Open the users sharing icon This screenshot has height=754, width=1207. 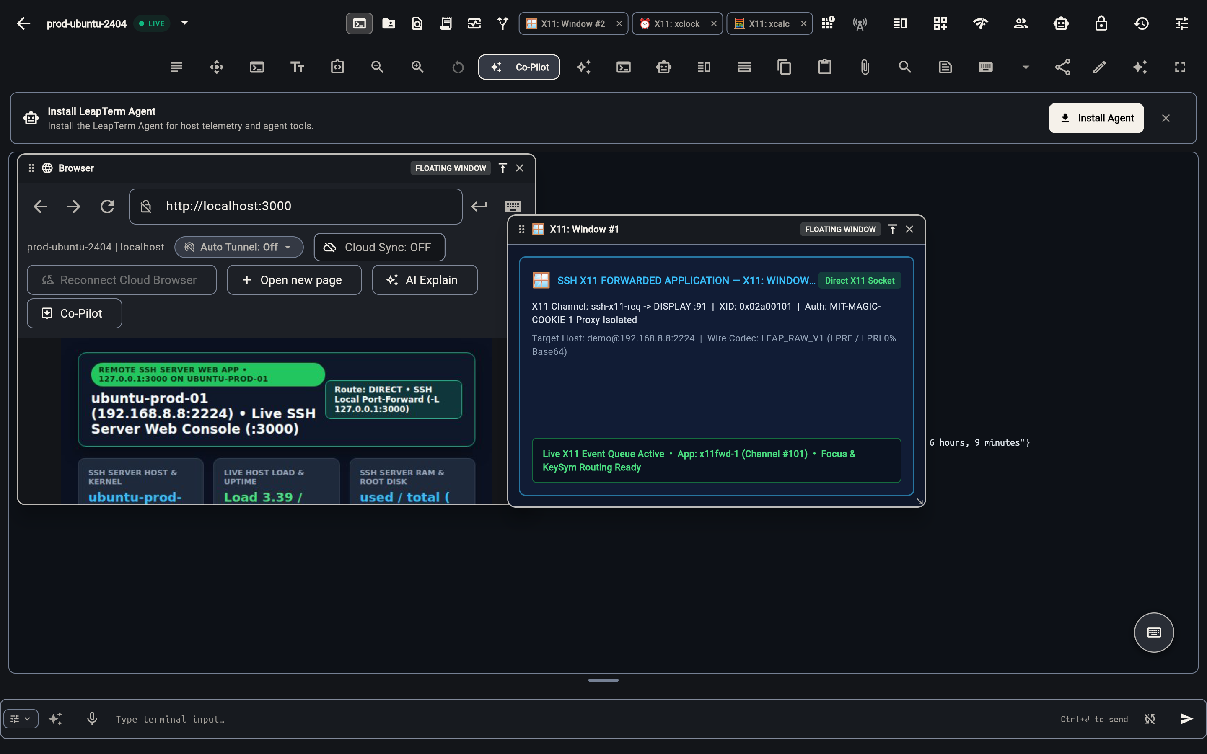pos(1021,23)
